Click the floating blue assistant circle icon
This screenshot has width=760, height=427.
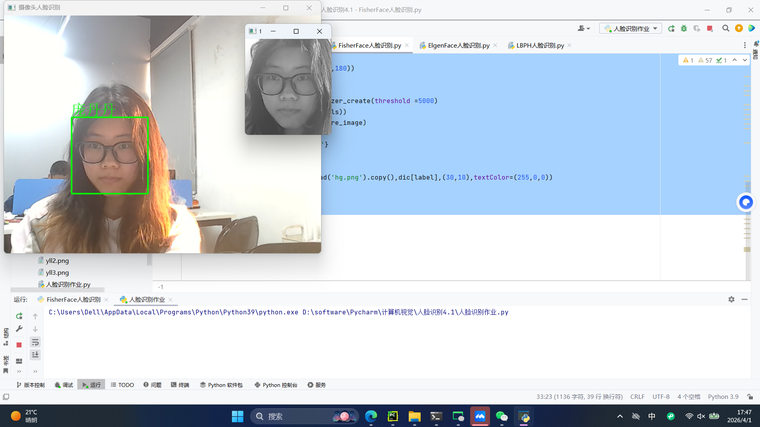point(746,202)
